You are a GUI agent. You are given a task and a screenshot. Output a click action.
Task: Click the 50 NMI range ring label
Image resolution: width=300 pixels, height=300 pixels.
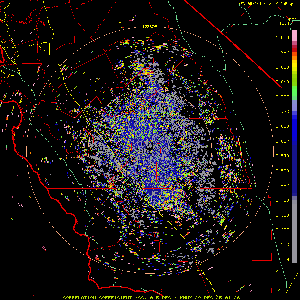[x=150, y=88]
